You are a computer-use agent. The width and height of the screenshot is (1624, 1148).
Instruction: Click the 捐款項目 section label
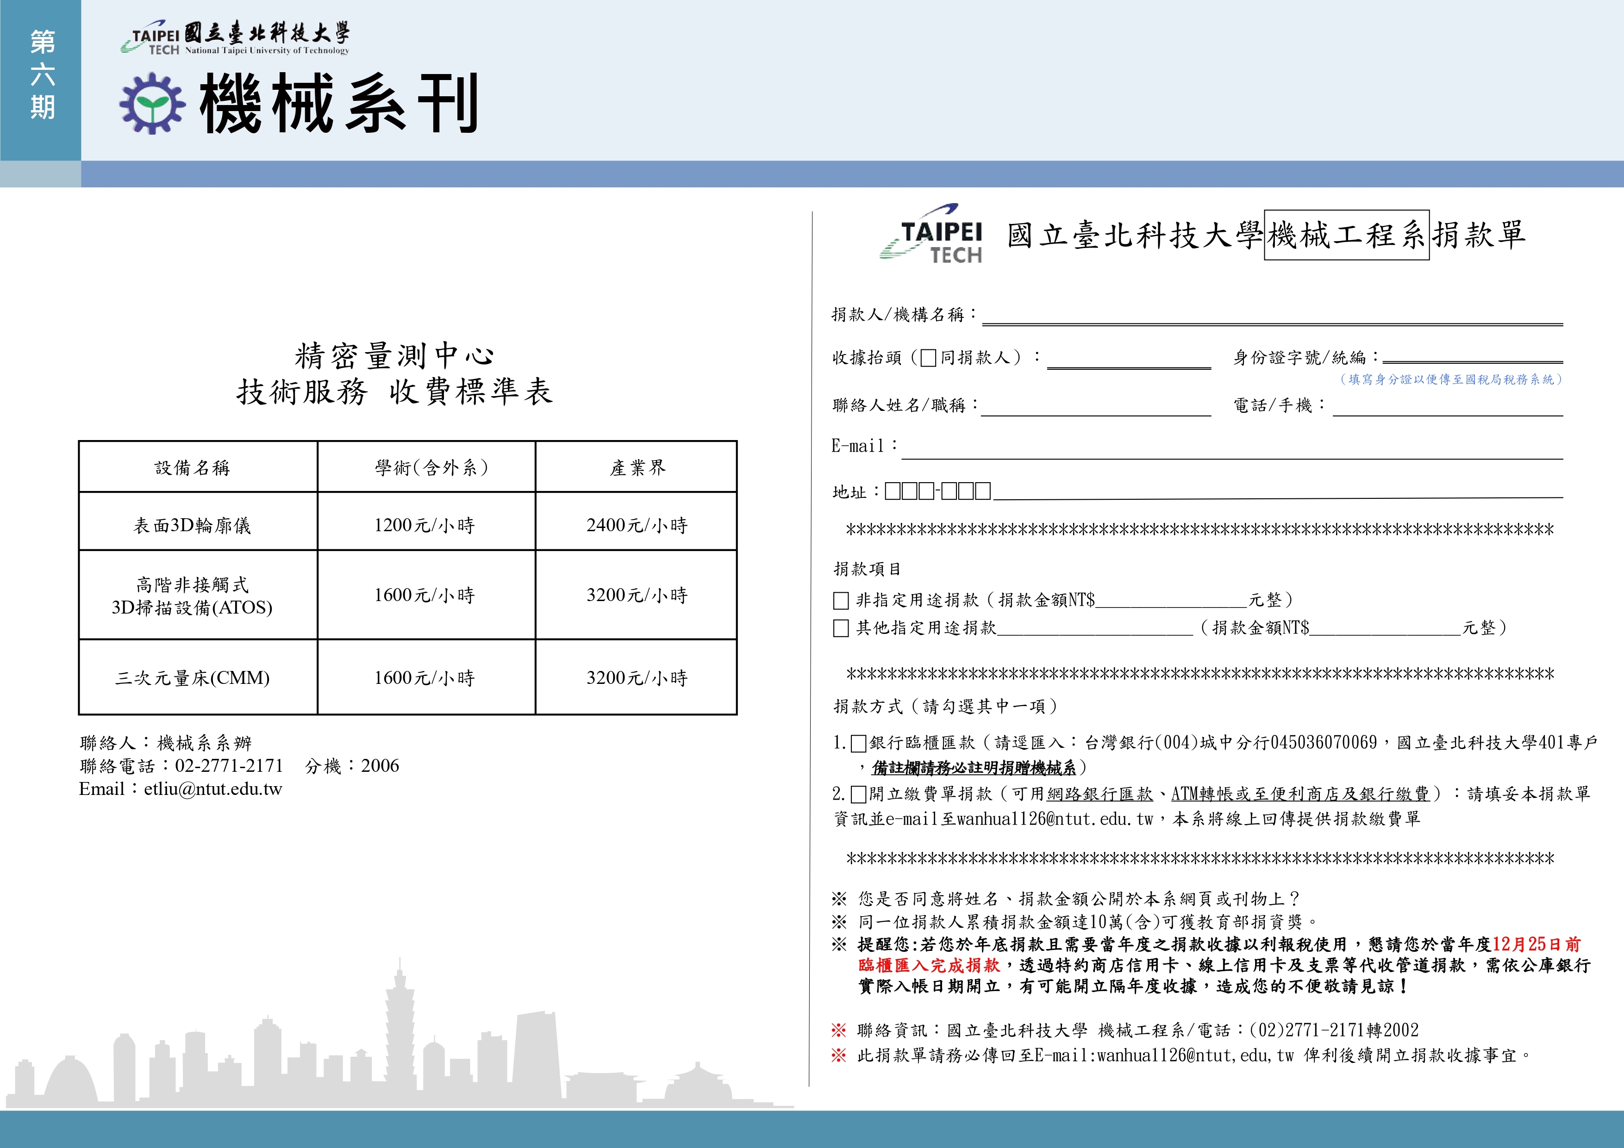pos(867,569)
